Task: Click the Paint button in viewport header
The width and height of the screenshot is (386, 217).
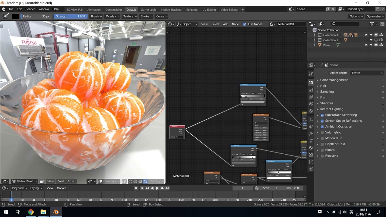Action: click(x=61, y=181)
